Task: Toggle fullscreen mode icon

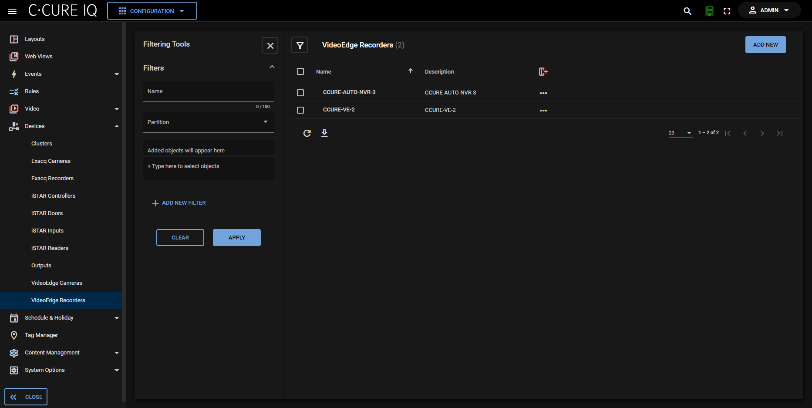Action: click(727, 11)
